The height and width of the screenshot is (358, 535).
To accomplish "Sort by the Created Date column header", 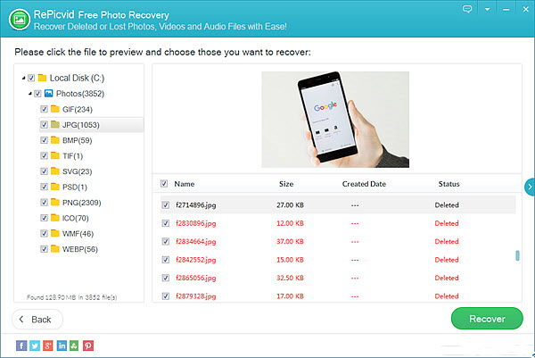I will coord(364,184).
